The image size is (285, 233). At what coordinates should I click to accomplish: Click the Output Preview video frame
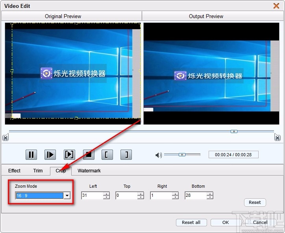(211, 74)
